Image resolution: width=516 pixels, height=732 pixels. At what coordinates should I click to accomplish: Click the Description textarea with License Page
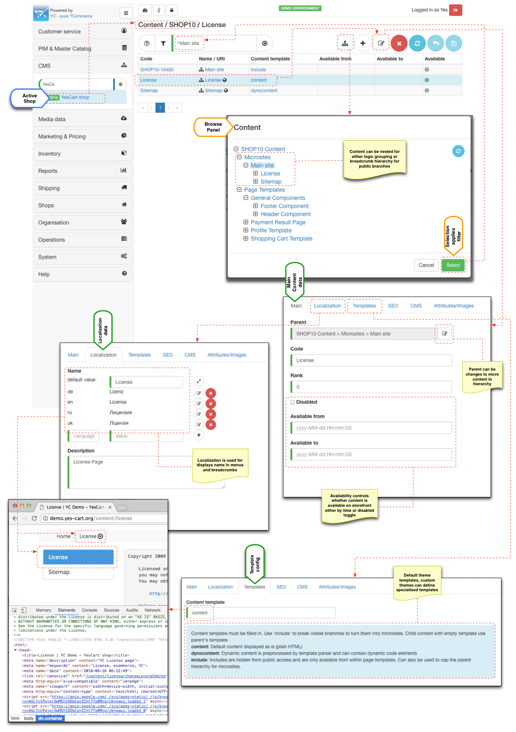coord(146,472)
